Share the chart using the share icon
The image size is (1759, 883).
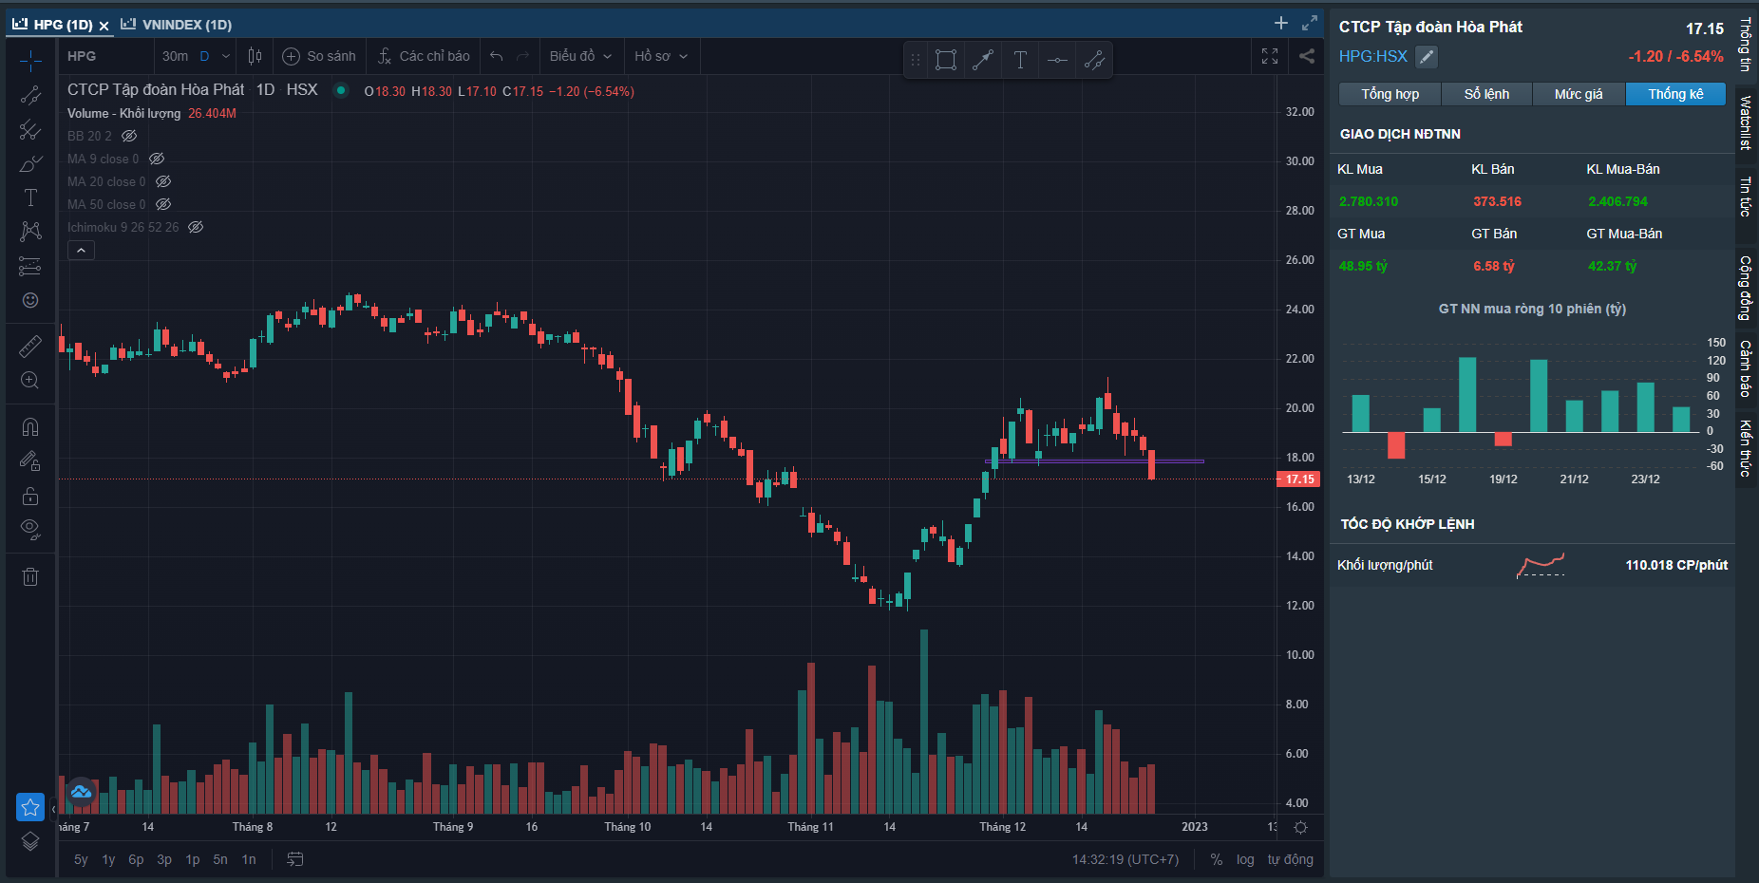pyautogui.click(x=1307, y=56)
